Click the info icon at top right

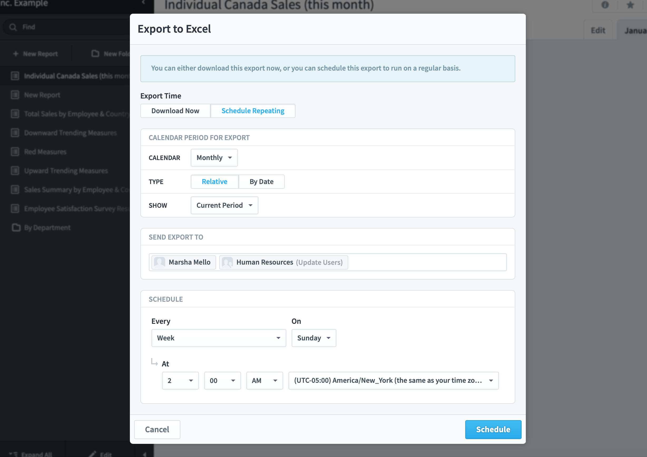coord(605,5)
